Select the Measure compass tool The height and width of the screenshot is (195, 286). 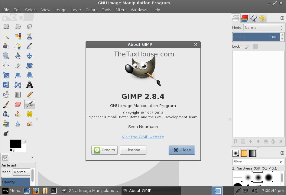pyautogui.click(x=18, y=56)
